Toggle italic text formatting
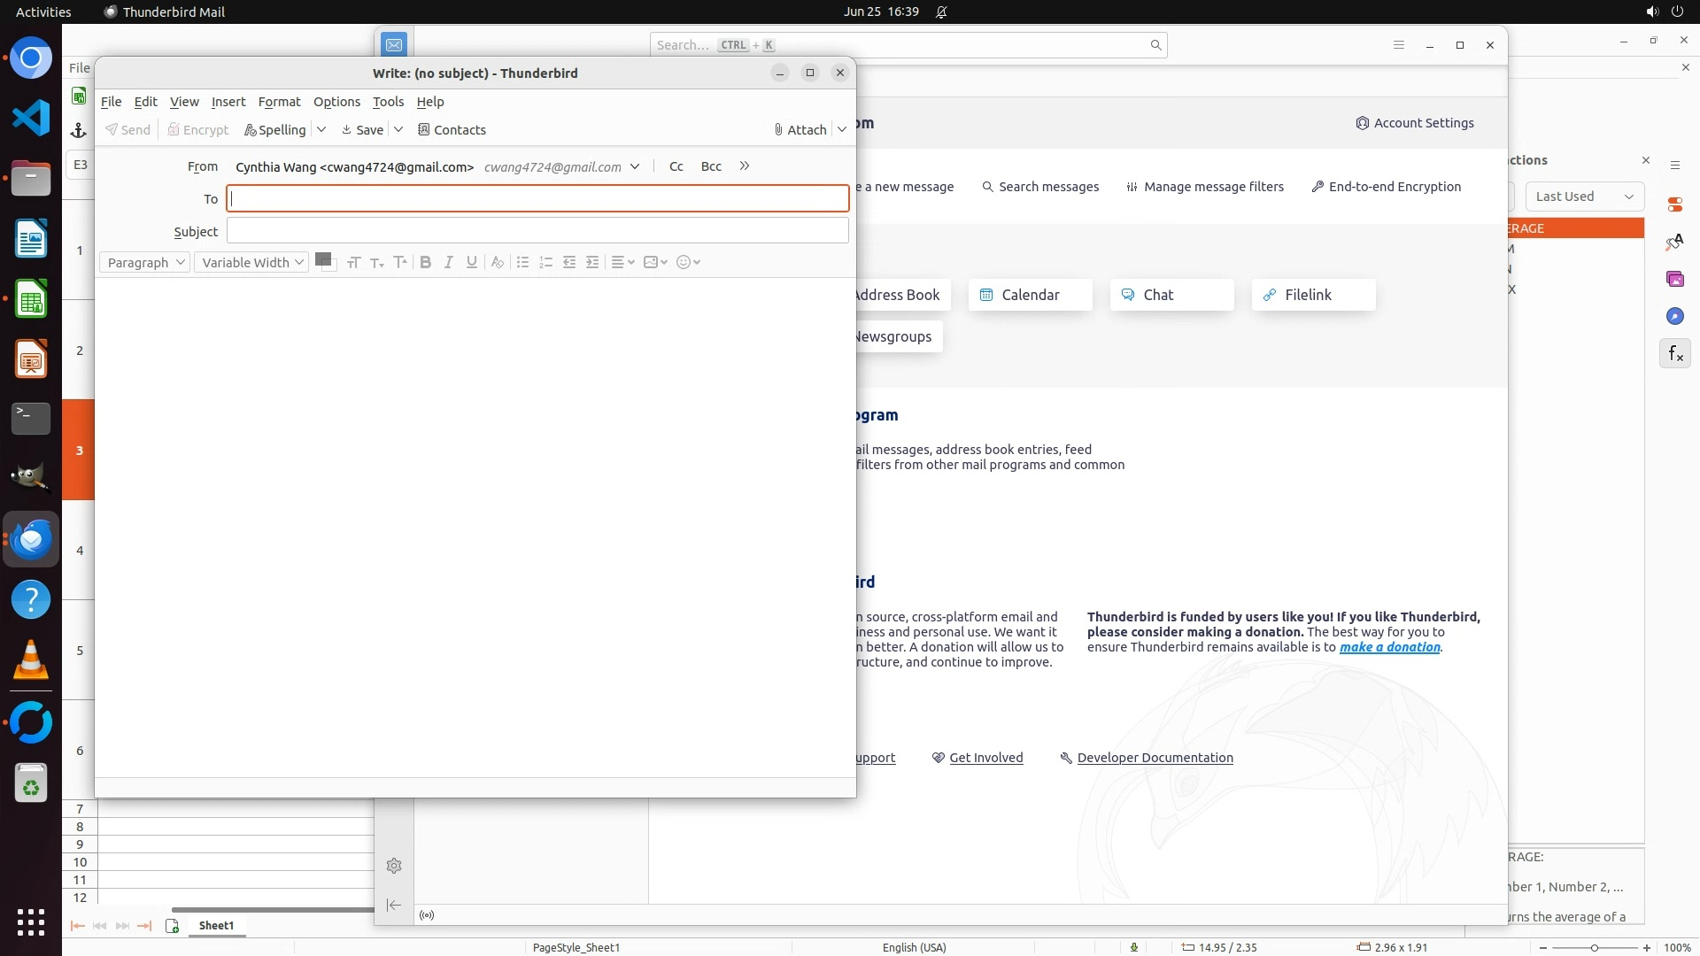Image resolution: width=1700 pixels, height=956 pixels. coord(449,262)
